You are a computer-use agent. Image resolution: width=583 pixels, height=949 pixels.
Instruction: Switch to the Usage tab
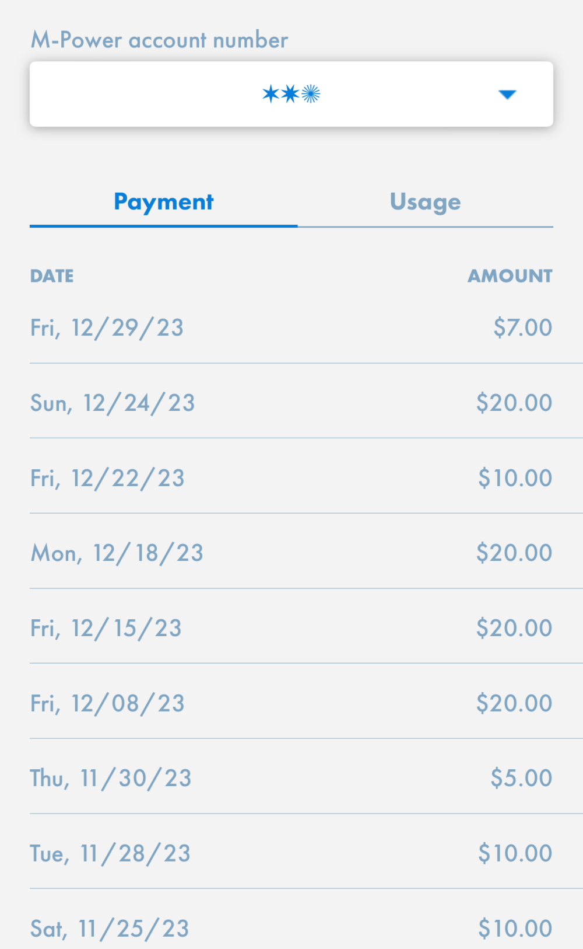point(425,202)
